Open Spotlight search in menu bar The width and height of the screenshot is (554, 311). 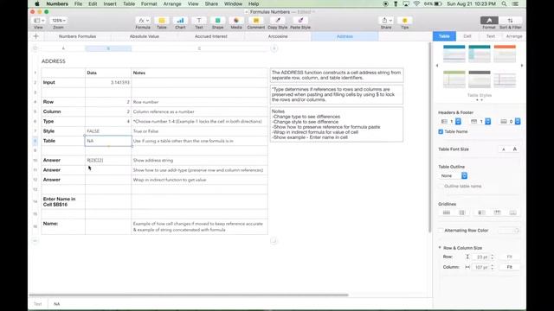click(x=504, y=3)
